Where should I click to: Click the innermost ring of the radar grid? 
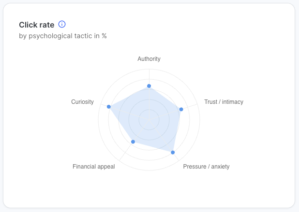149,110
